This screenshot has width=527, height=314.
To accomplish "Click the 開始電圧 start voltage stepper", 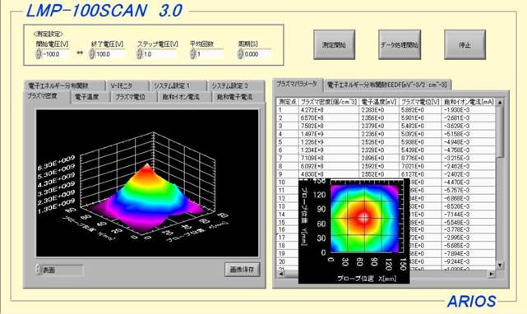I will pos(39,53).
